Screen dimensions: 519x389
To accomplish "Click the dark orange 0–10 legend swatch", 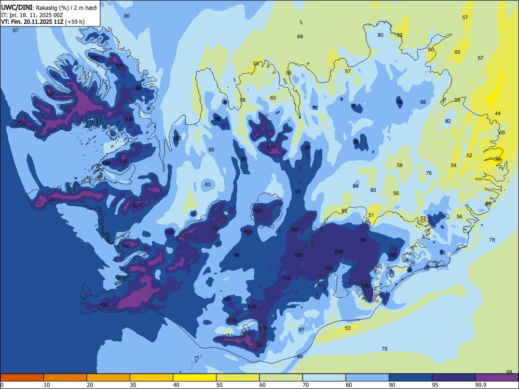I will (22, 378).
